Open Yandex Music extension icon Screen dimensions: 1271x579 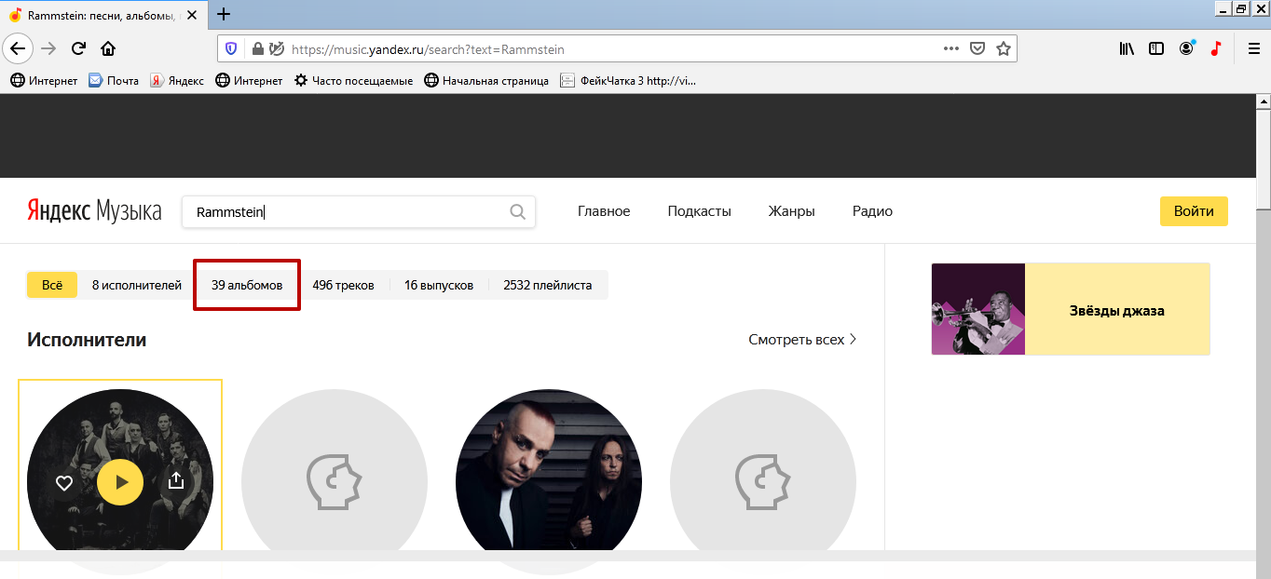pos(1215,48)
